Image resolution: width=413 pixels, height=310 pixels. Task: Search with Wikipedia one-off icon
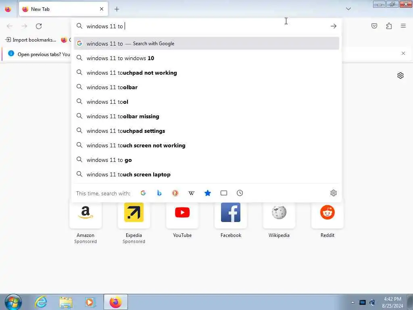(x=192, y=193)
